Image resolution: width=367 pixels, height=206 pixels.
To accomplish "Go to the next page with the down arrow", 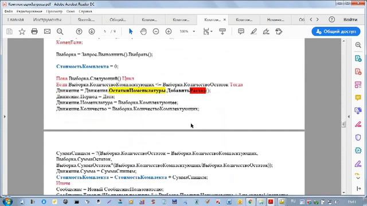I will [92, 31].
